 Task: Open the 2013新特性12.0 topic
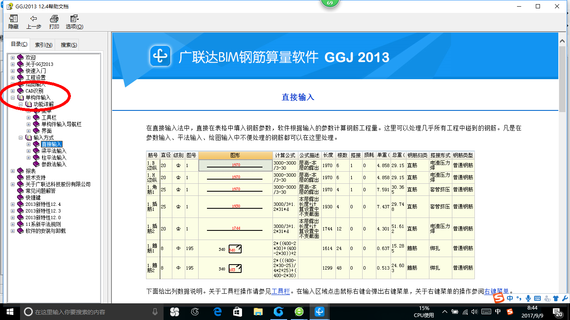pyautogui.click(x=43, y=217)
